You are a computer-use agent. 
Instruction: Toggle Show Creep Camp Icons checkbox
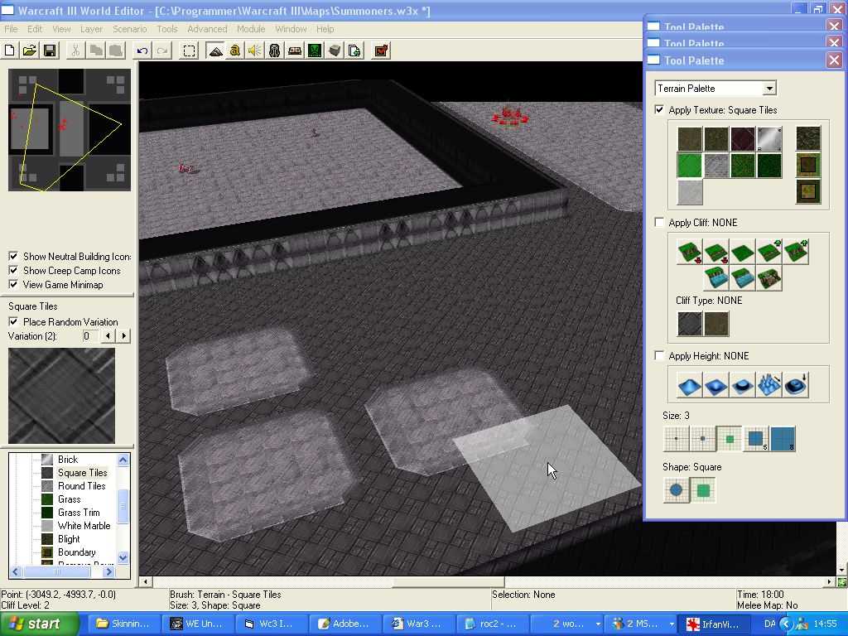[x=13, y=271]
